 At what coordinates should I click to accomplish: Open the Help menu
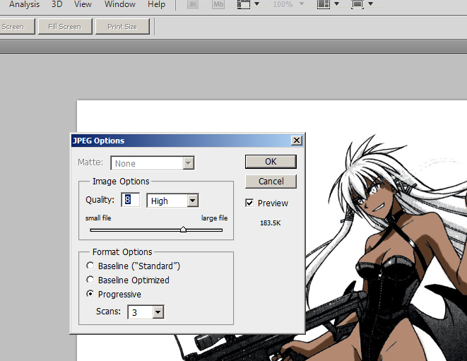156,4
